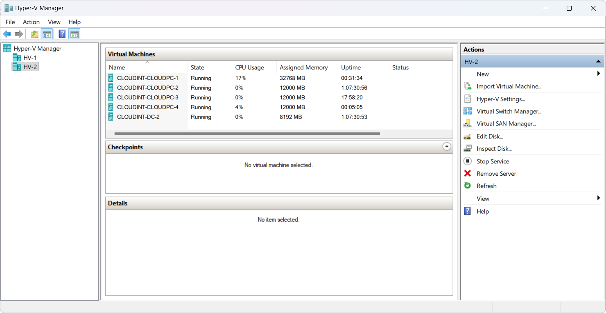Collapse the Checkpoints section with its round arrow button
Viewport: 606px width, 313px height.
447,146
